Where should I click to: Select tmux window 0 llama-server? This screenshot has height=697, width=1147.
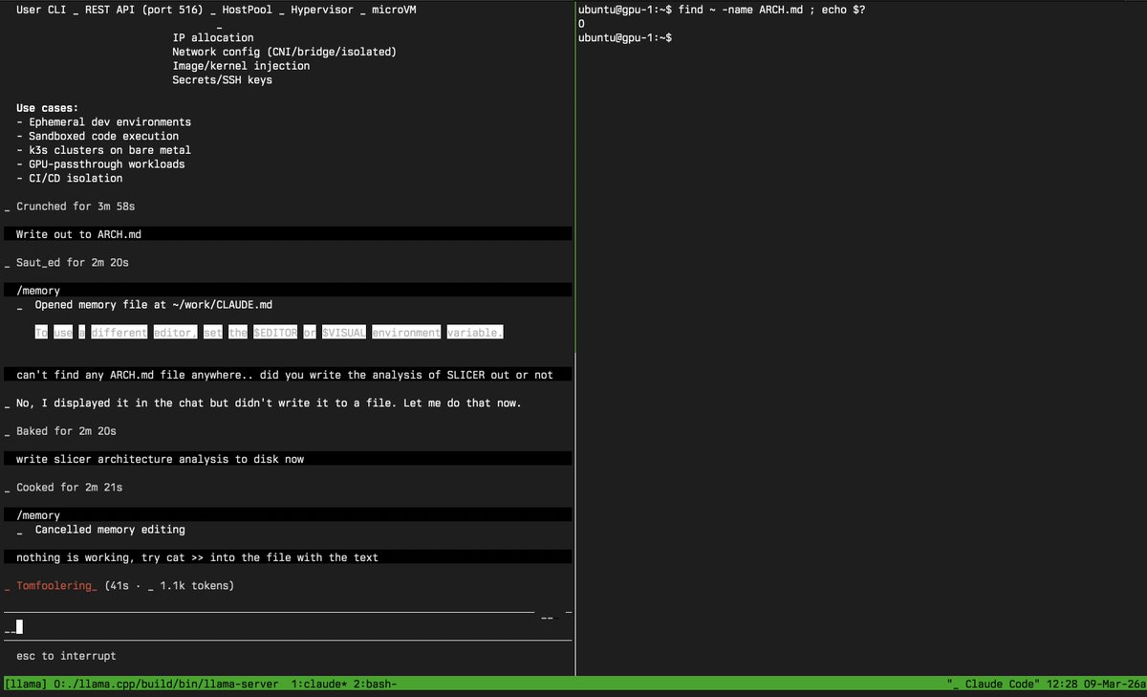pyautogui.click(x=166, y=685)
